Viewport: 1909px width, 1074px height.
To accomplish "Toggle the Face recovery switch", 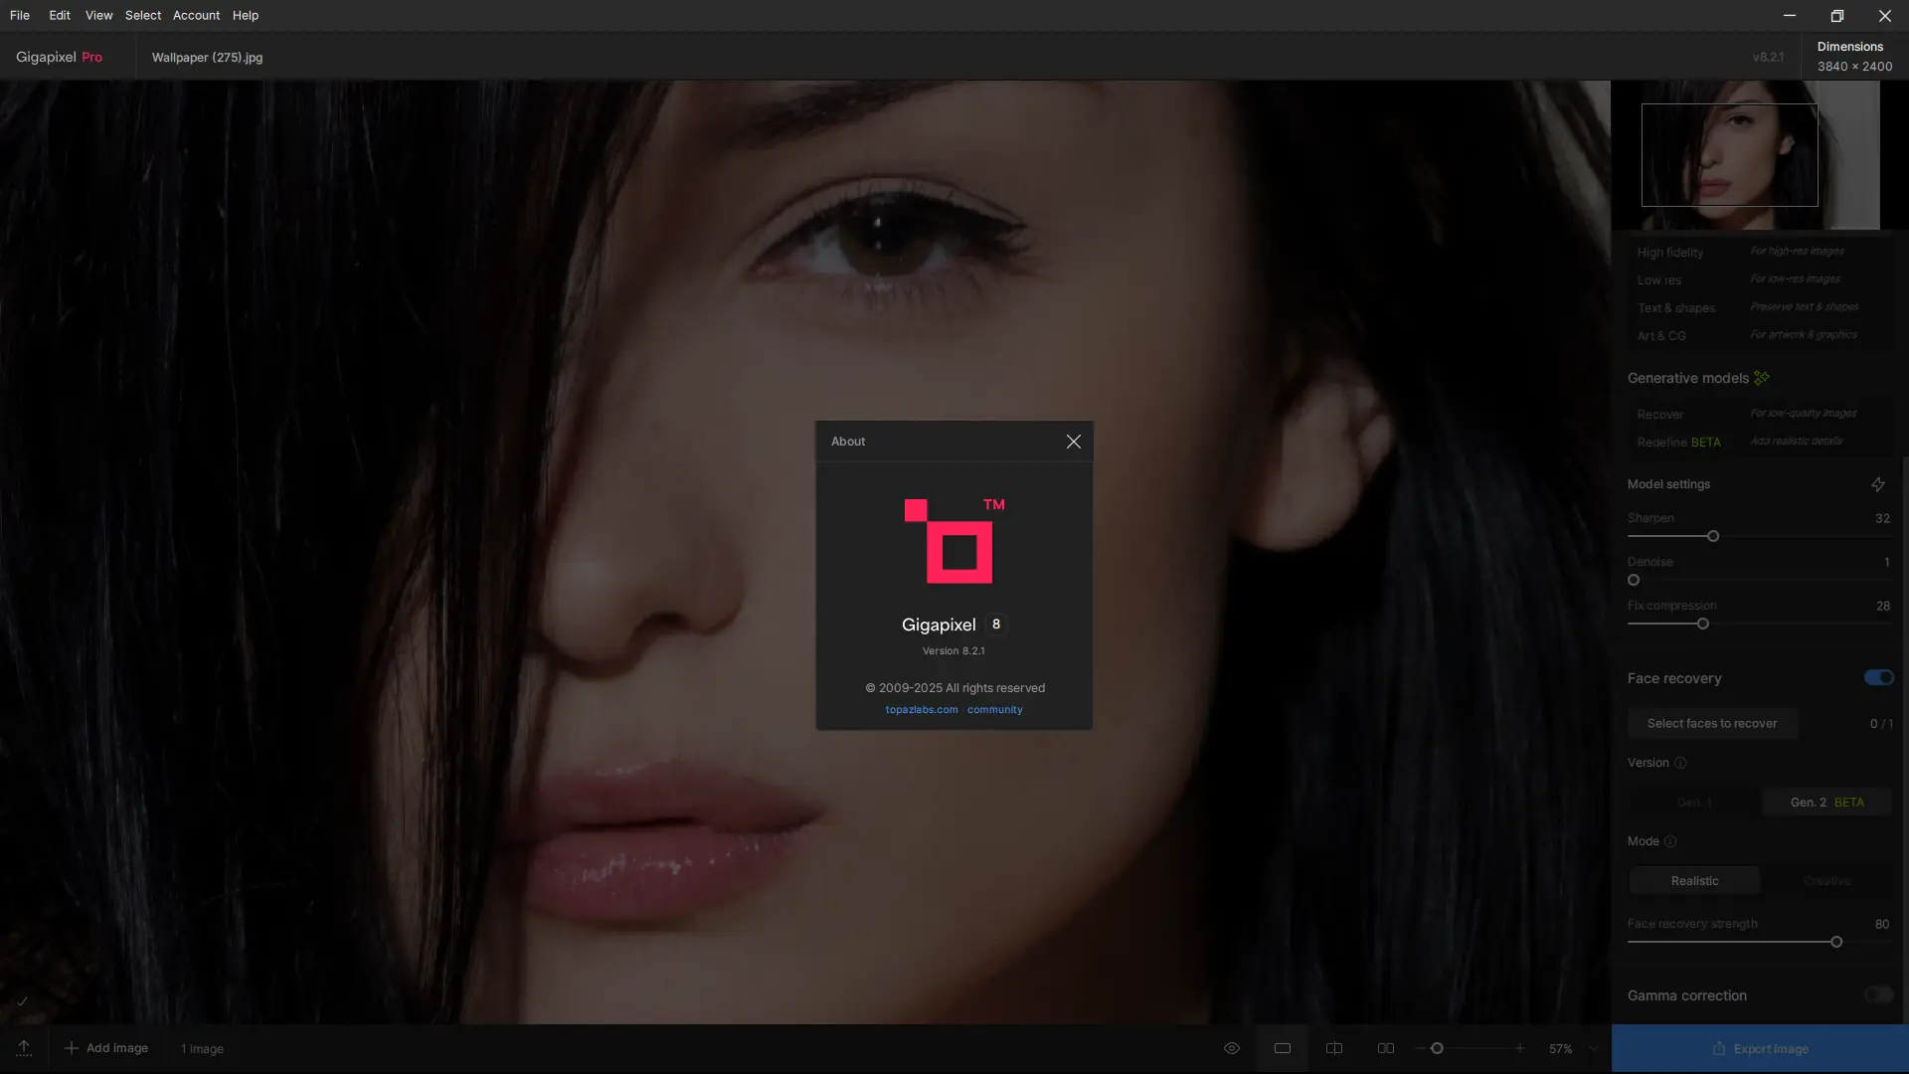I will (x=1878, y=678).
